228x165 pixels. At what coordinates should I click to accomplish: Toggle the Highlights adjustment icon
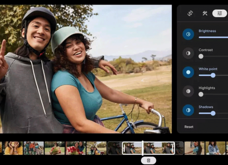(188, 91)
